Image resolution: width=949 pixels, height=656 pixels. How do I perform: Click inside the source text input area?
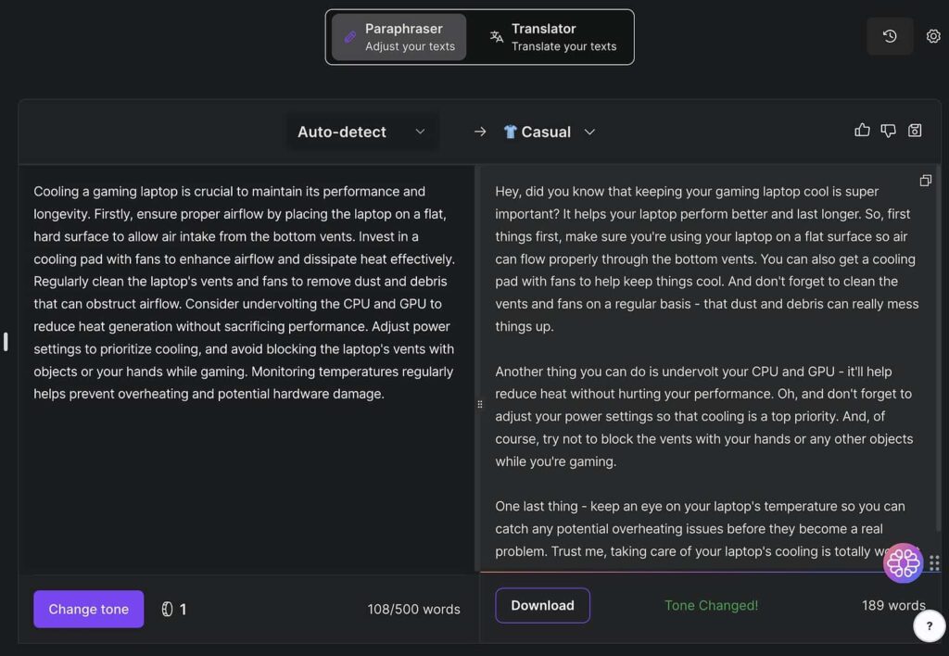click(x=246, y=369)
